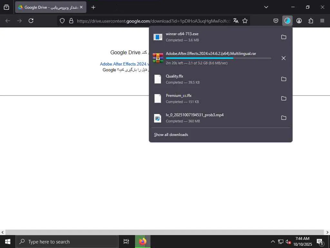The width and height of the screenshot is (330, 248).
Task: Open the network status tray icon
Action: (x=281, y=242)
